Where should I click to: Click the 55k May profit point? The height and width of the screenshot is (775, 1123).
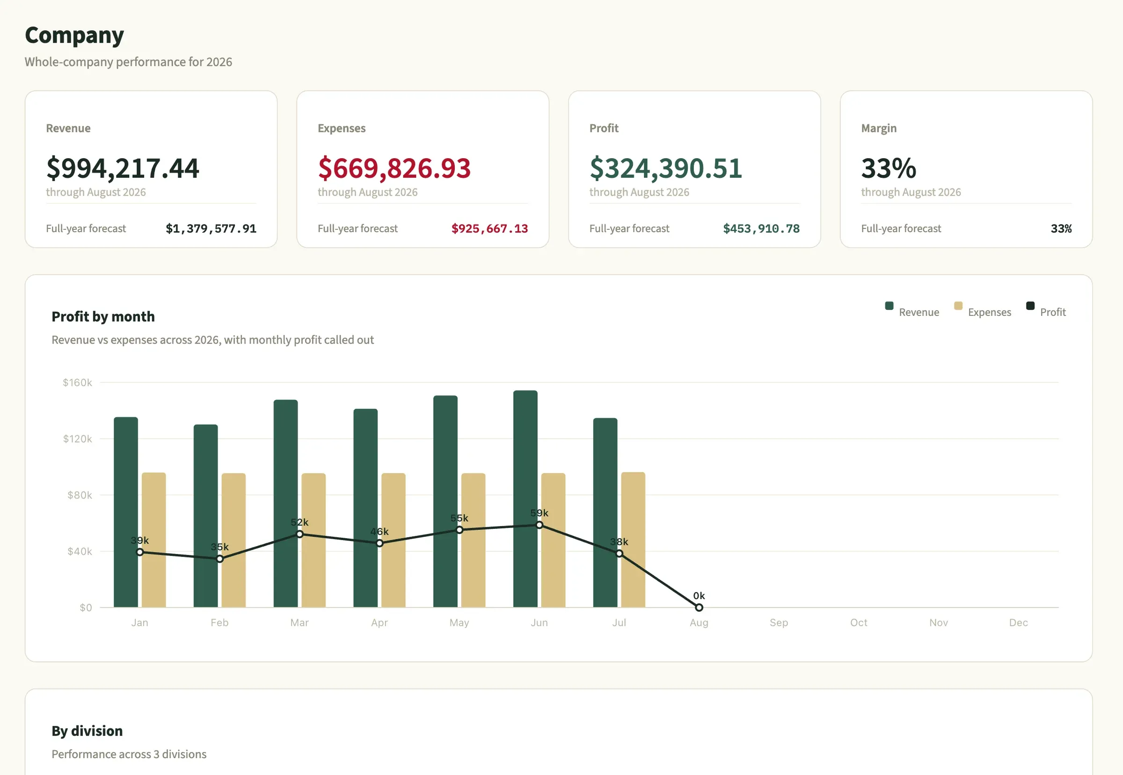pos(459,529)
